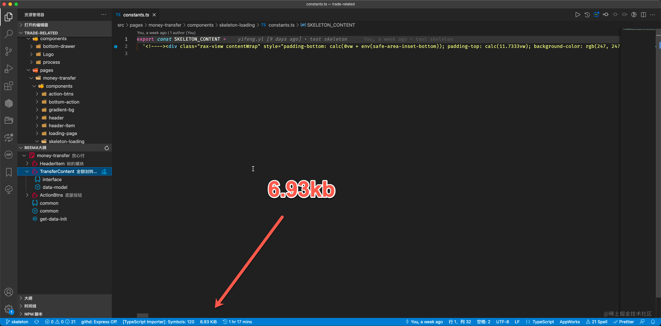Click the Prettier status item
661x326 pixels.
624,322
